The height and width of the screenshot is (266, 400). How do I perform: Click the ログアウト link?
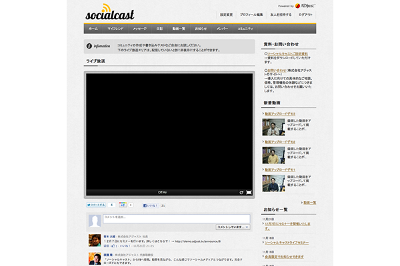point(305,14)
